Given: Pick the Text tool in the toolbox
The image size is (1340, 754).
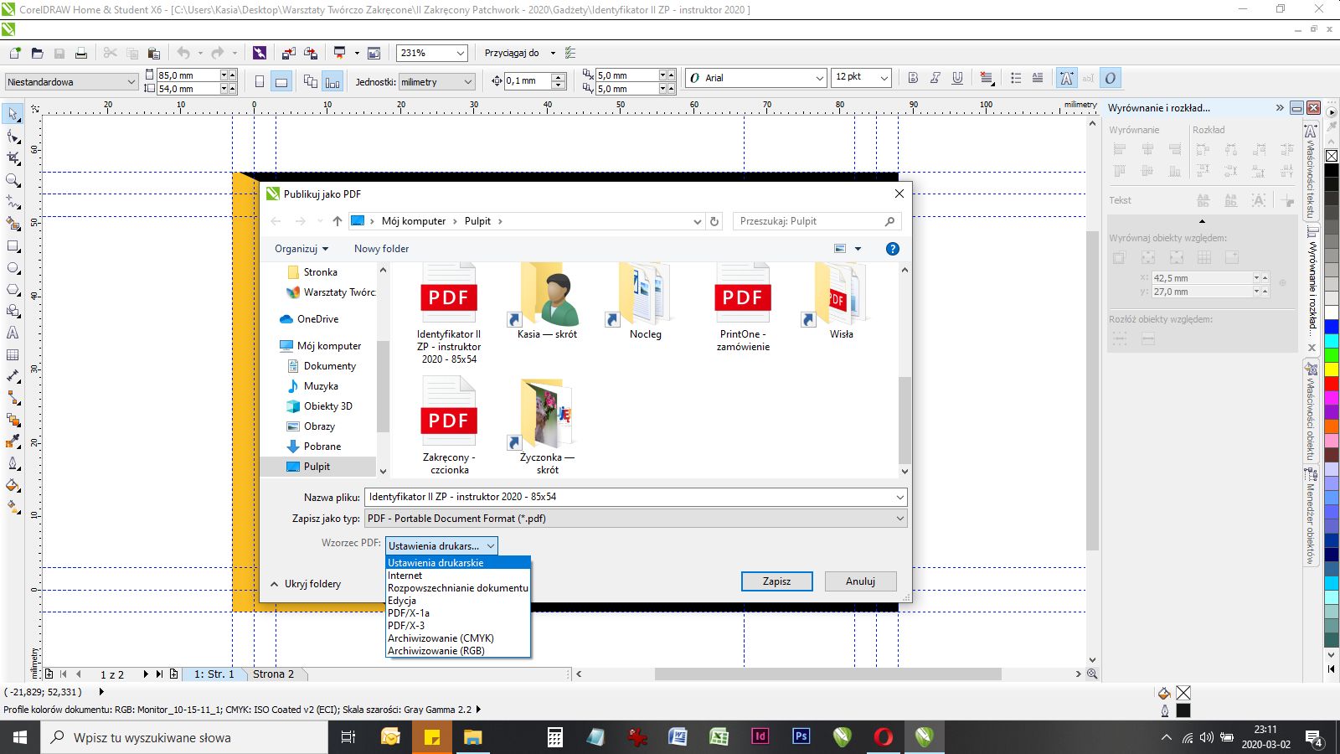Looking at the screenshot, I should point(13,333).
